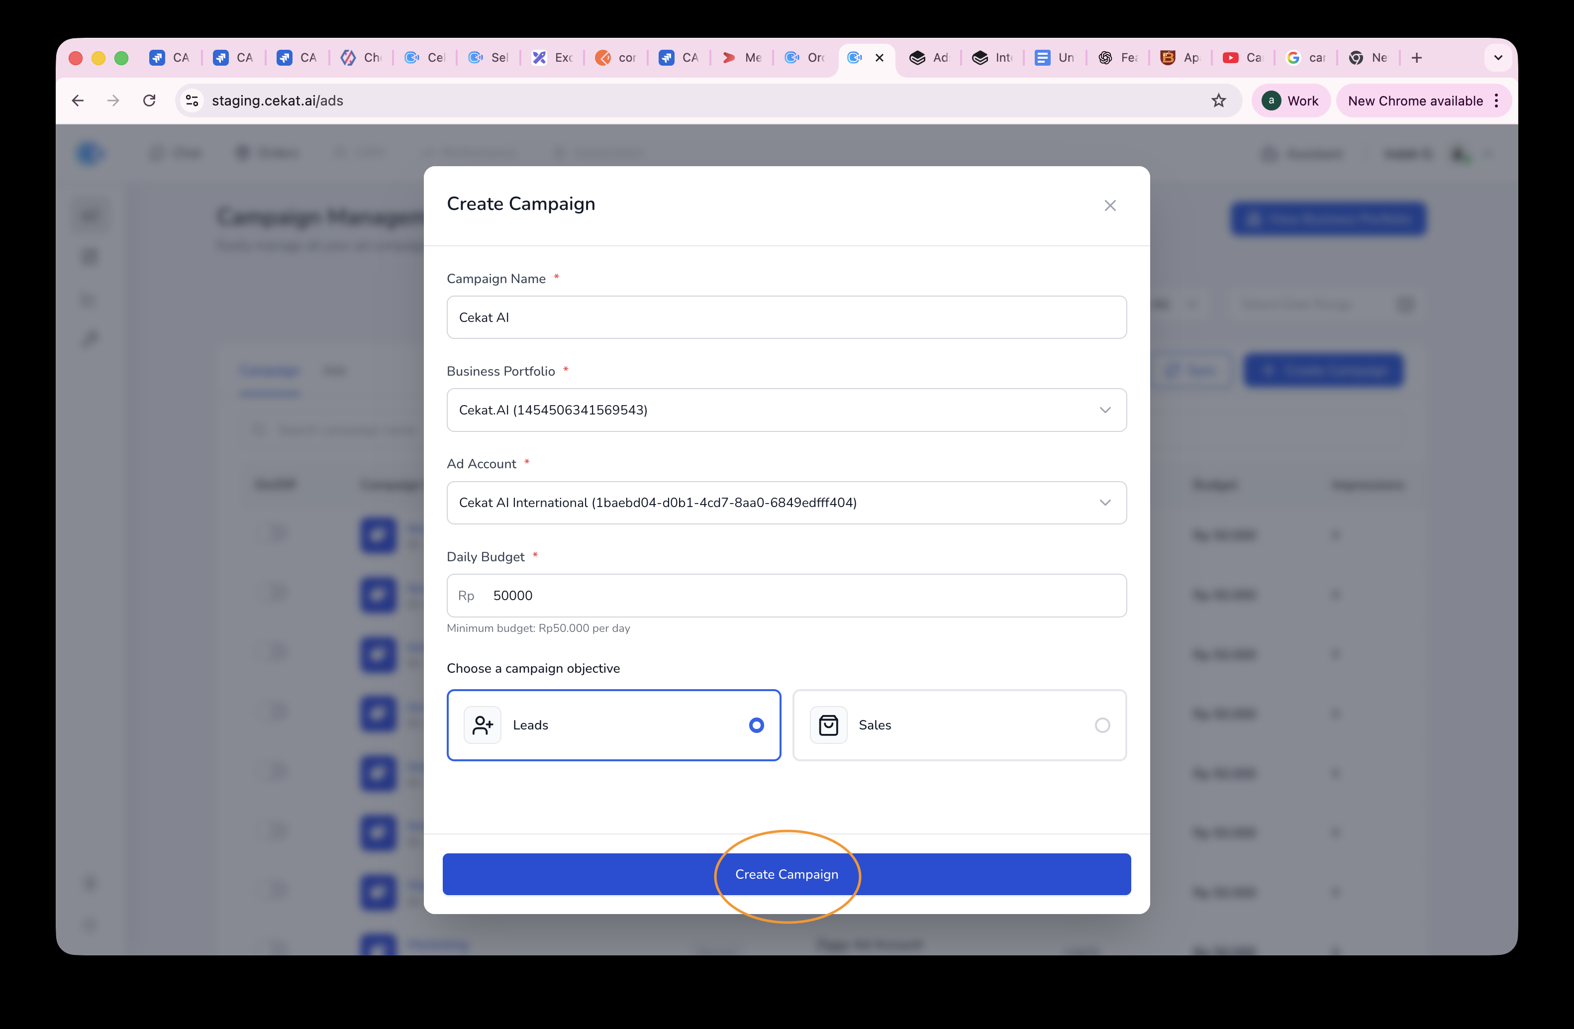Close the Create Campaign dialog
The height and width of the screenshot is (1029, 1574).
point(1110,206)
